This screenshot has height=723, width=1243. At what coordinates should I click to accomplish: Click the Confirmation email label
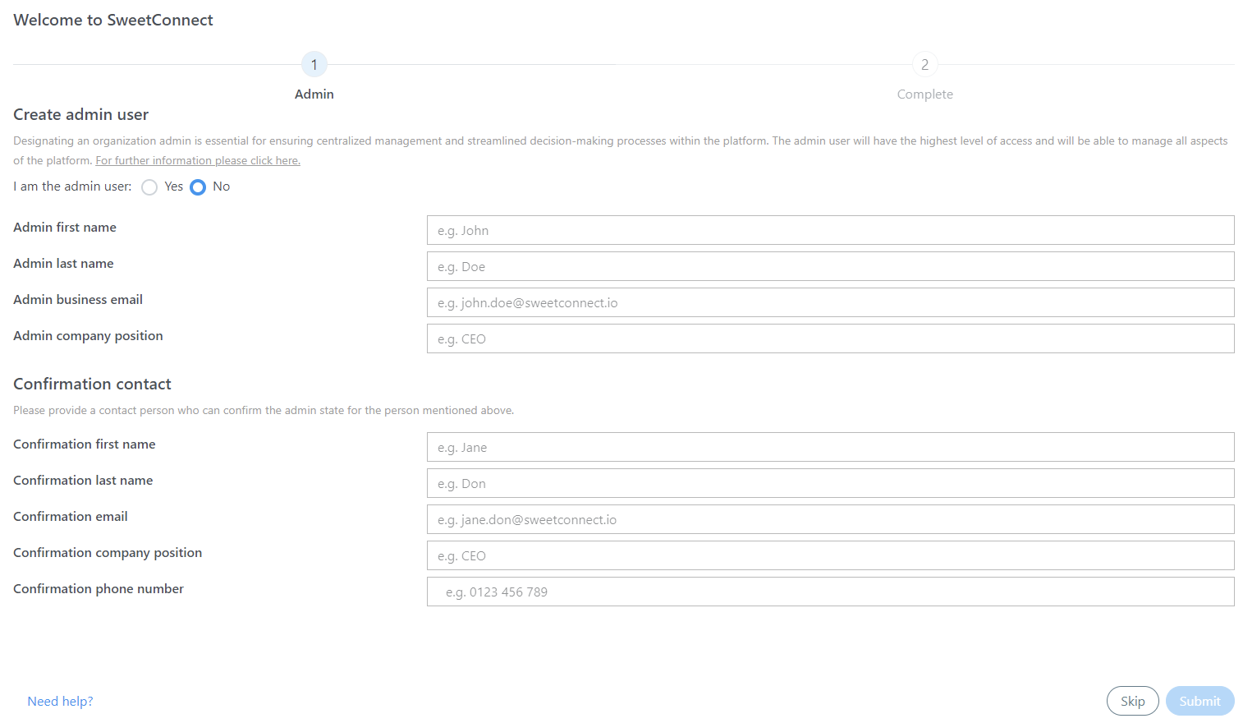(x=71, y=517)
